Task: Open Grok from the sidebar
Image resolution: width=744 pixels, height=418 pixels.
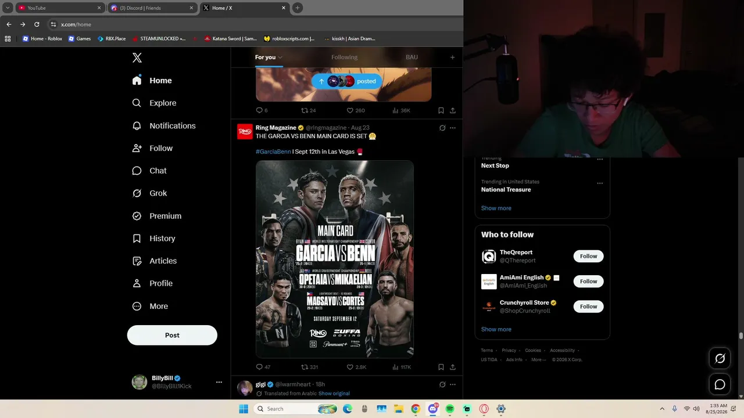Action: (x=149, y=193)
